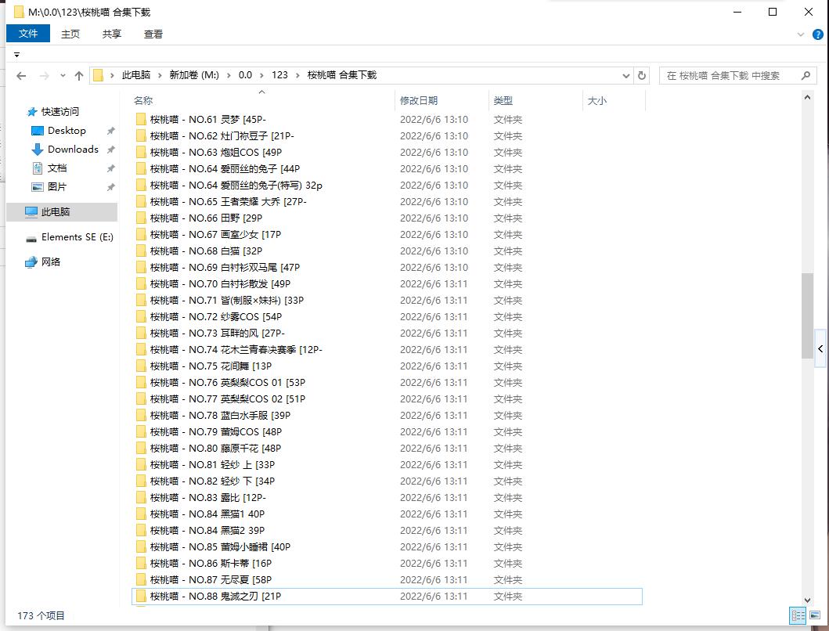829x631 pixels.
Task: Sort by 名称 column header
Action: coord(263,100)
